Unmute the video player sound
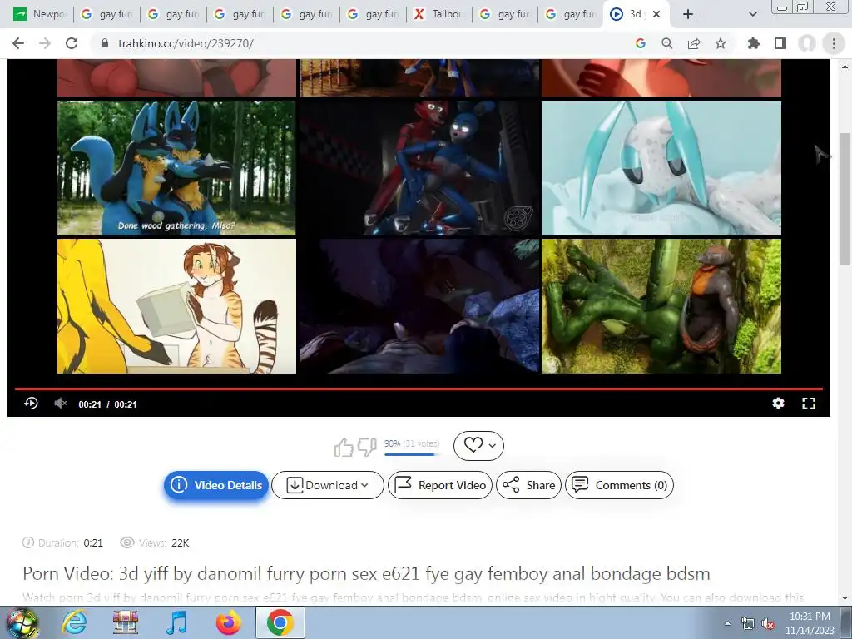This screenshot has width=852, height=639. coord(60,404)
